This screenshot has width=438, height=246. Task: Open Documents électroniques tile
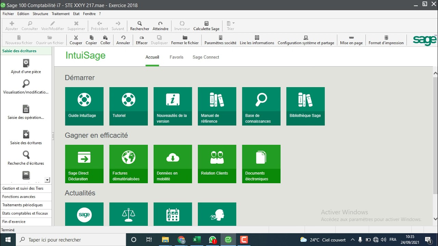pos(261,164)
